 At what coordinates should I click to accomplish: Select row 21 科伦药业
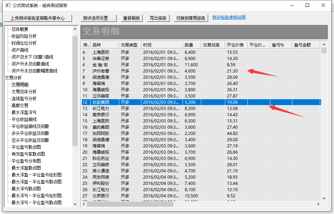(x=201, y=159)
